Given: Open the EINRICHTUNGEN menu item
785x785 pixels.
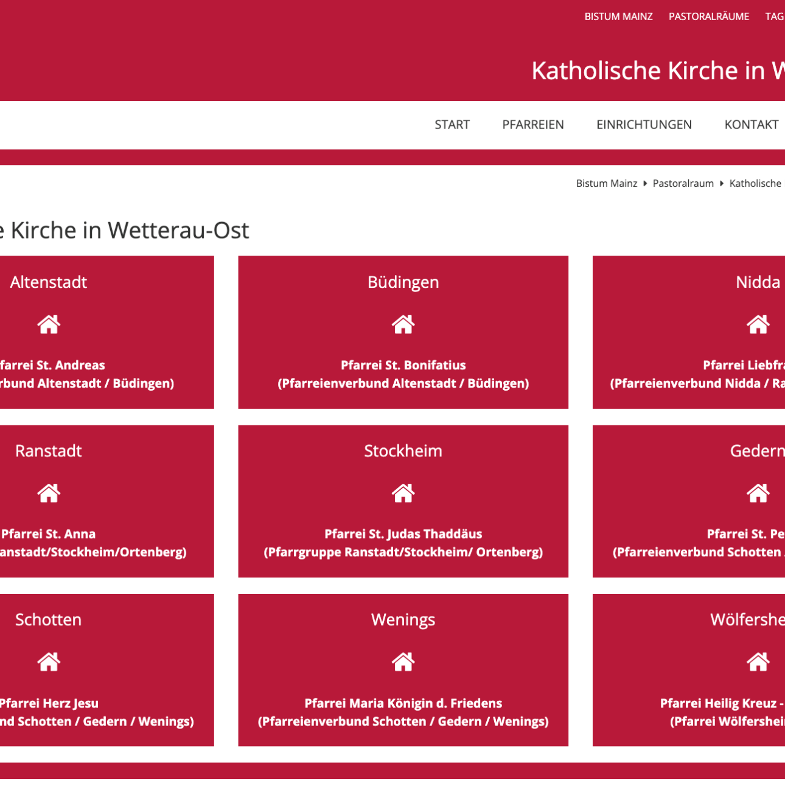Looking at the screenshot, I should (x=644, y=125).
